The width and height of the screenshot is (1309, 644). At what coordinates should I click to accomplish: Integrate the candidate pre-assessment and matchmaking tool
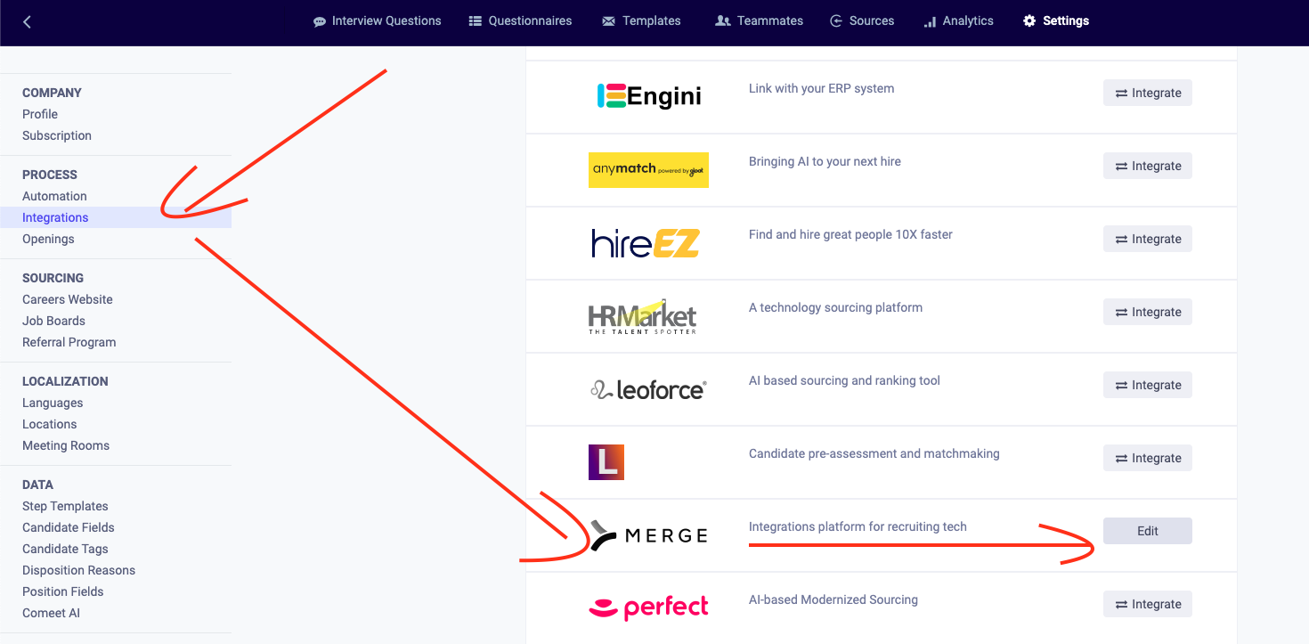click(x=1148, y=458)
